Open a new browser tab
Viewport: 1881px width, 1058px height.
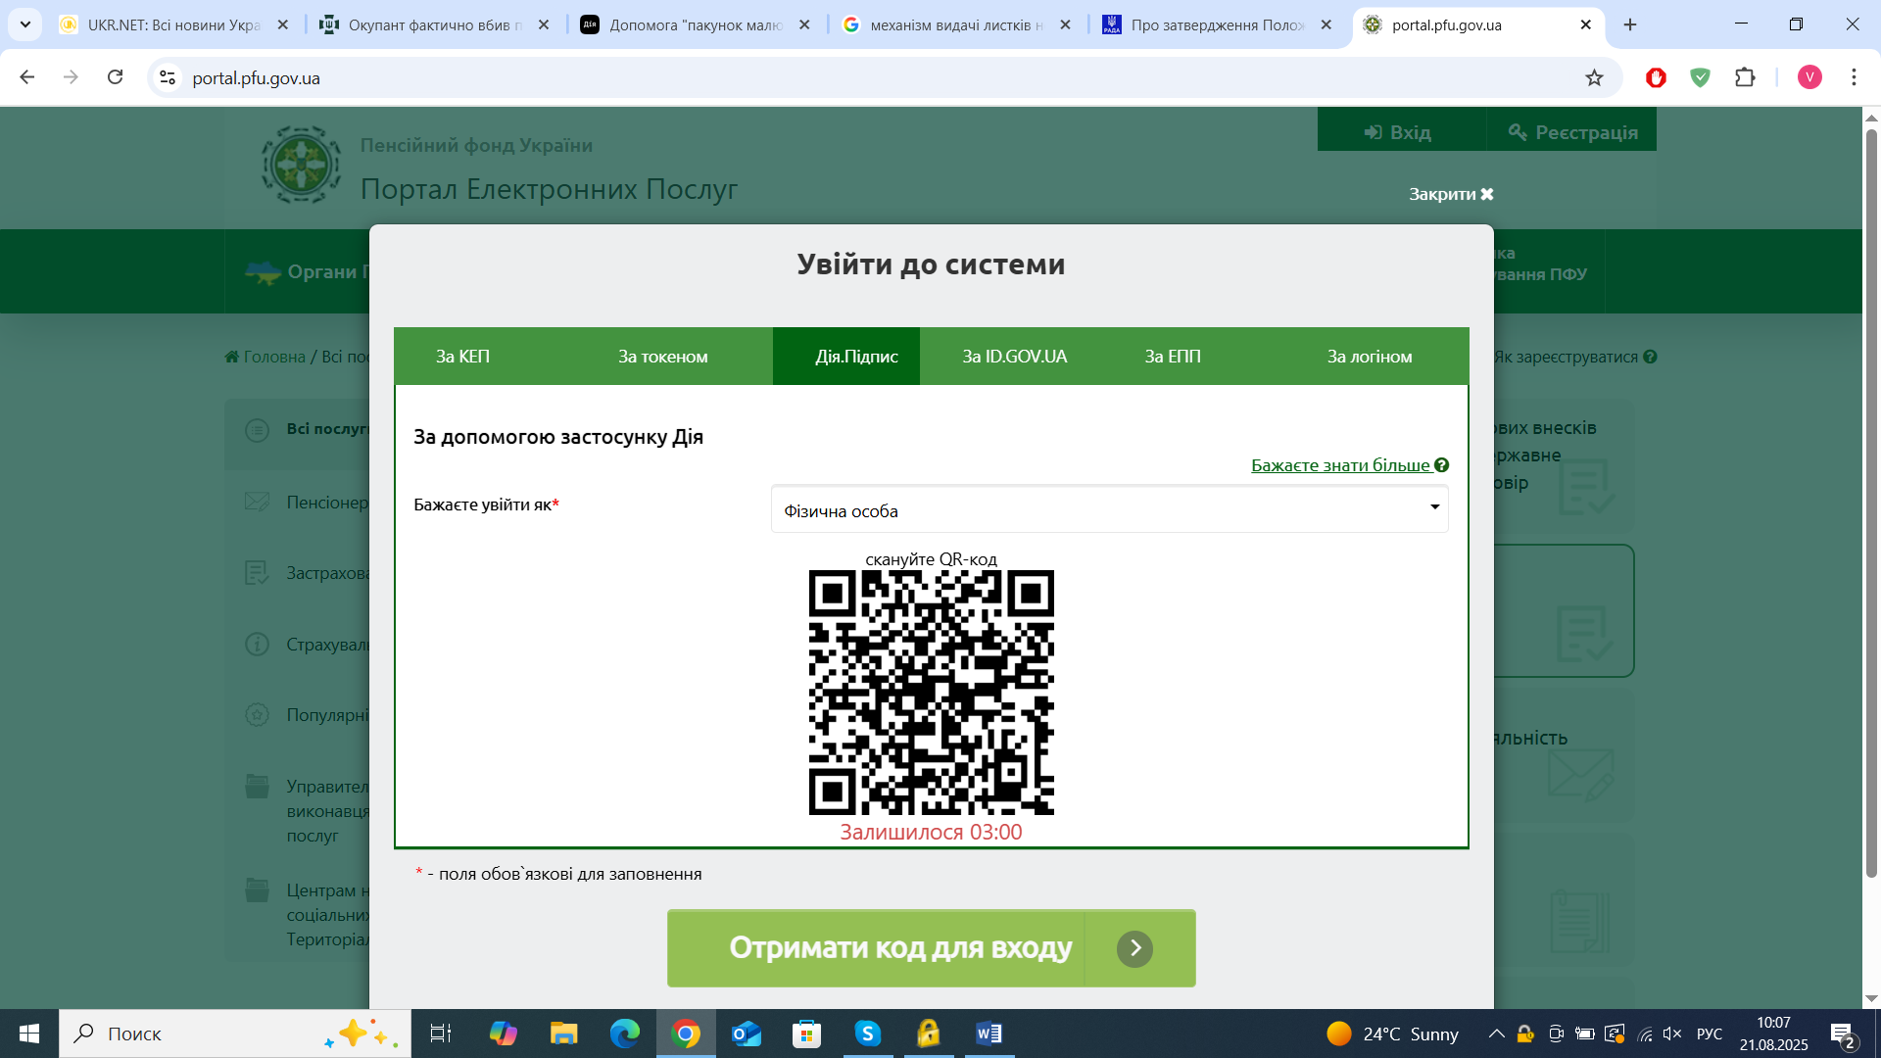(x=1630, y=24)
